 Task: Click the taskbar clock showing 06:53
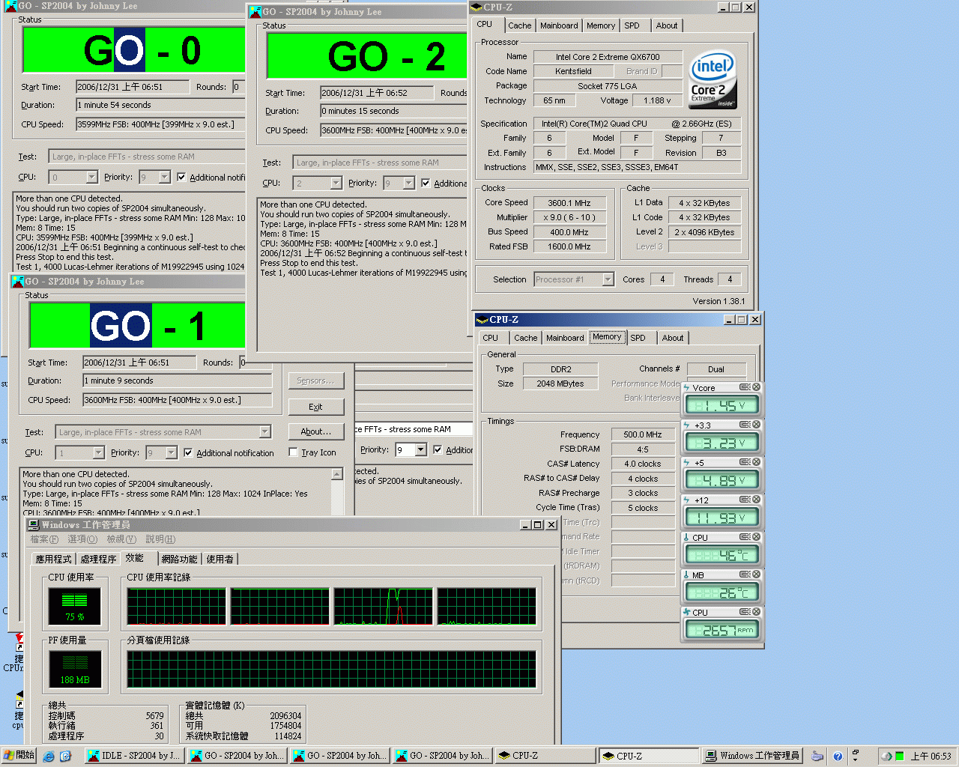(x=931, y=757)
